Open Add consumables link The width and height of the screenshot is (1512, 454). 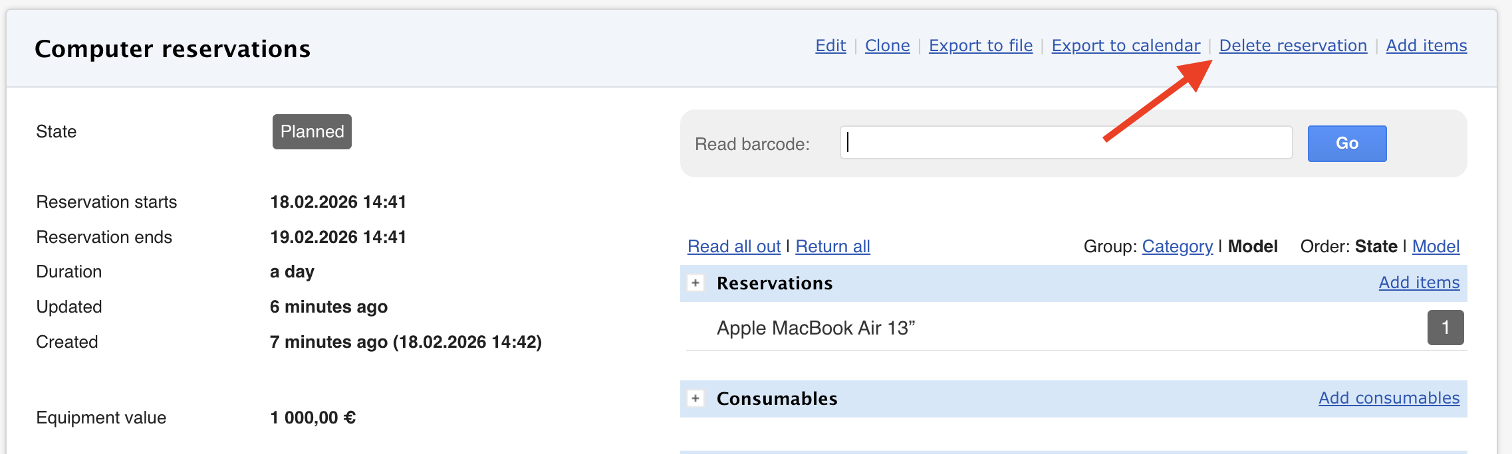tap(1389, 398)
